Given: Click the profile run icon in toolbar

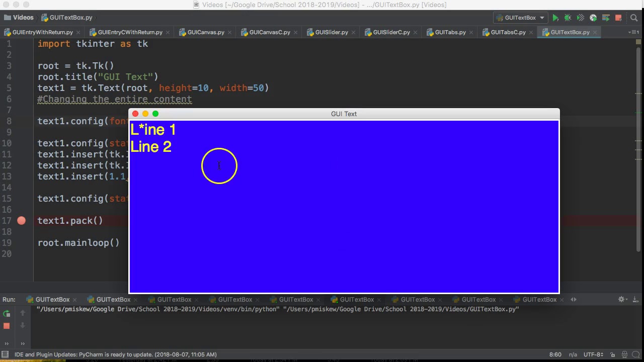Looking at the screenshot, I should (x=593, y=18).
